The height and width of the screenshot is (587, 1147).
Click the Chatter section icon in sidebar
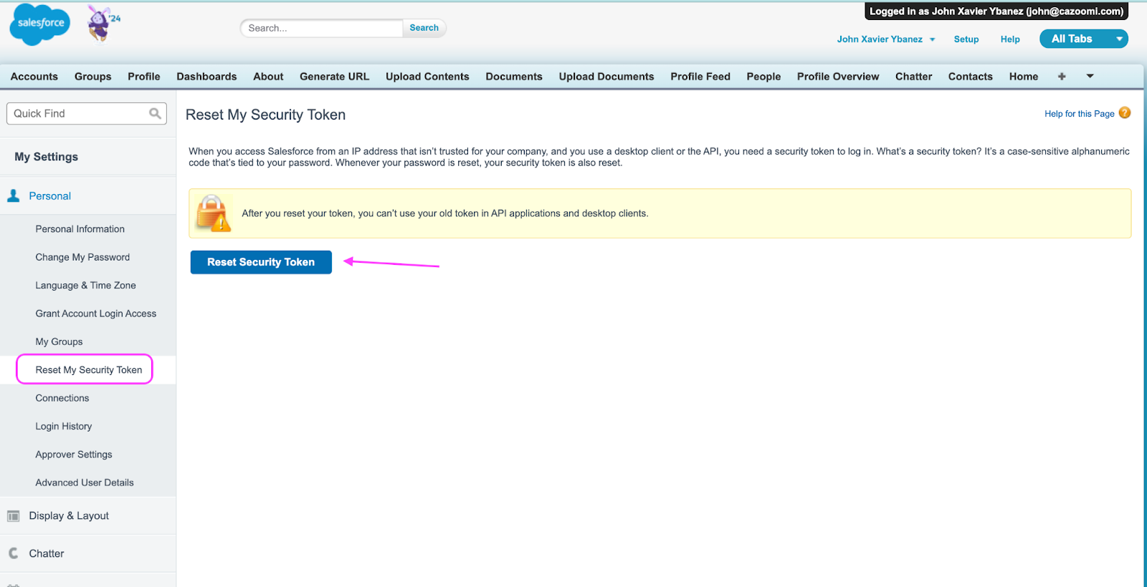(14, 553)
